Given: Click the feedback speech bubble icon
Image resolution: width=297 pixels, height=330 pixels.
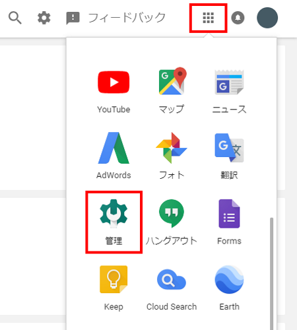Looking at the screenshot, I should [73, 18].
